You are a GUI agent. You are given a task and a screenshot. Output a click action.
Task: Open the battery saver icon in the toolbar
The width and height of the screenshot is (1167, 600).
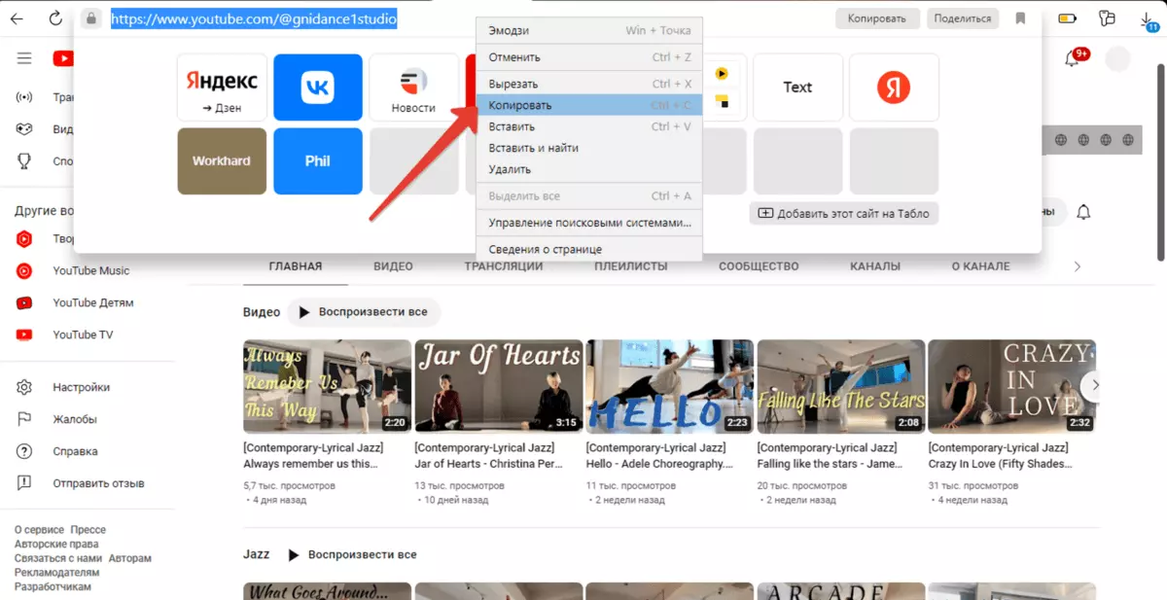[1068, 18]
